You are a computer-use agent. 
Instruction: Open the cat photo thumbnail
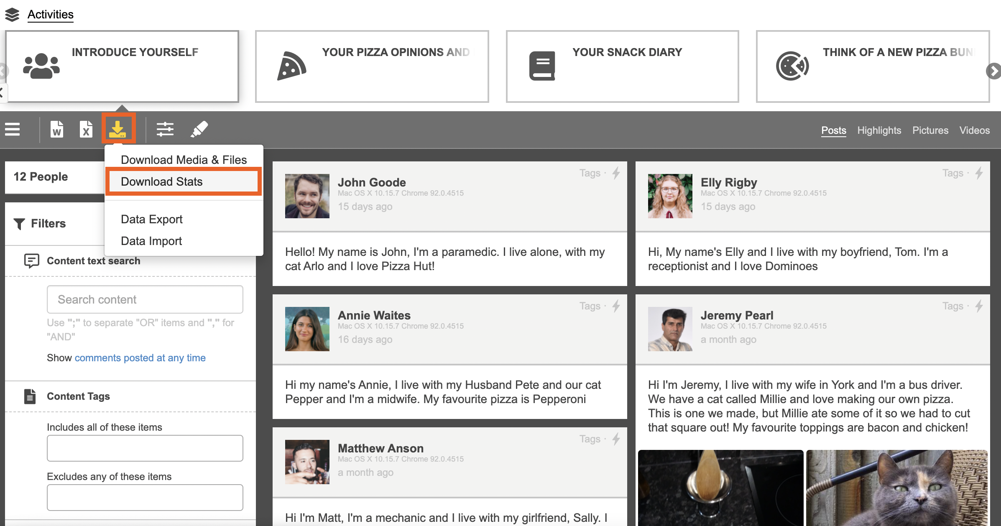pyautogui.click(x=897, y=488)
